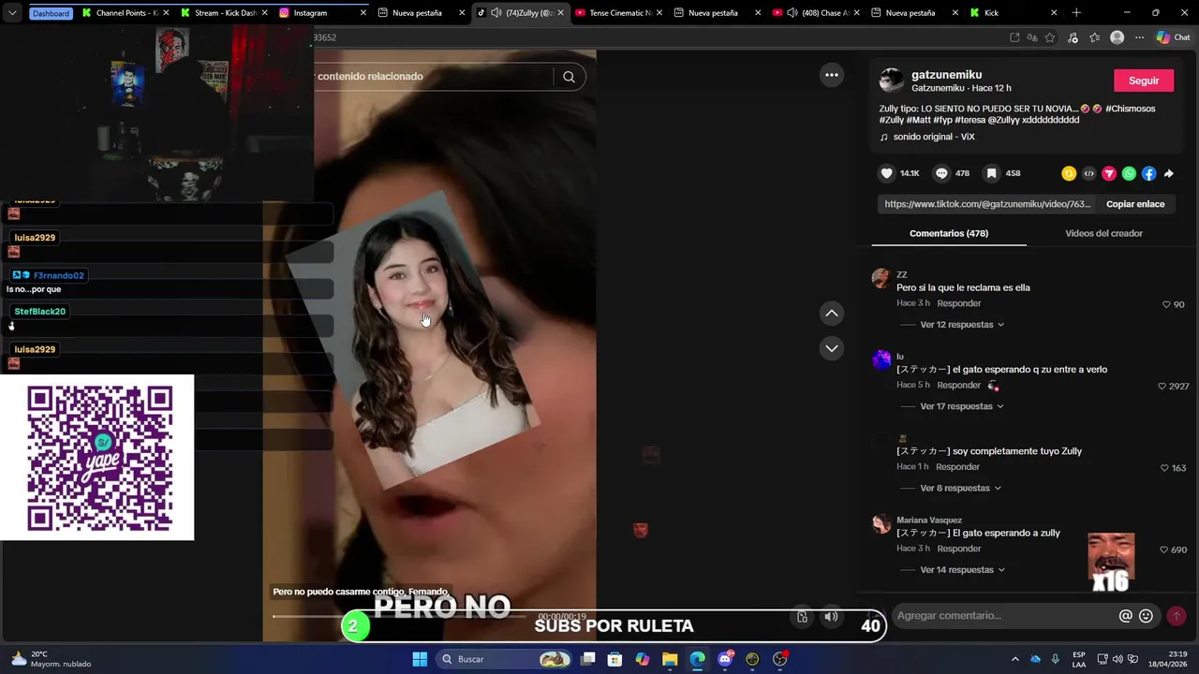1199x674 pixels.
Task: Open gatzunemiku's profile avatar
Action: point(892,81)
